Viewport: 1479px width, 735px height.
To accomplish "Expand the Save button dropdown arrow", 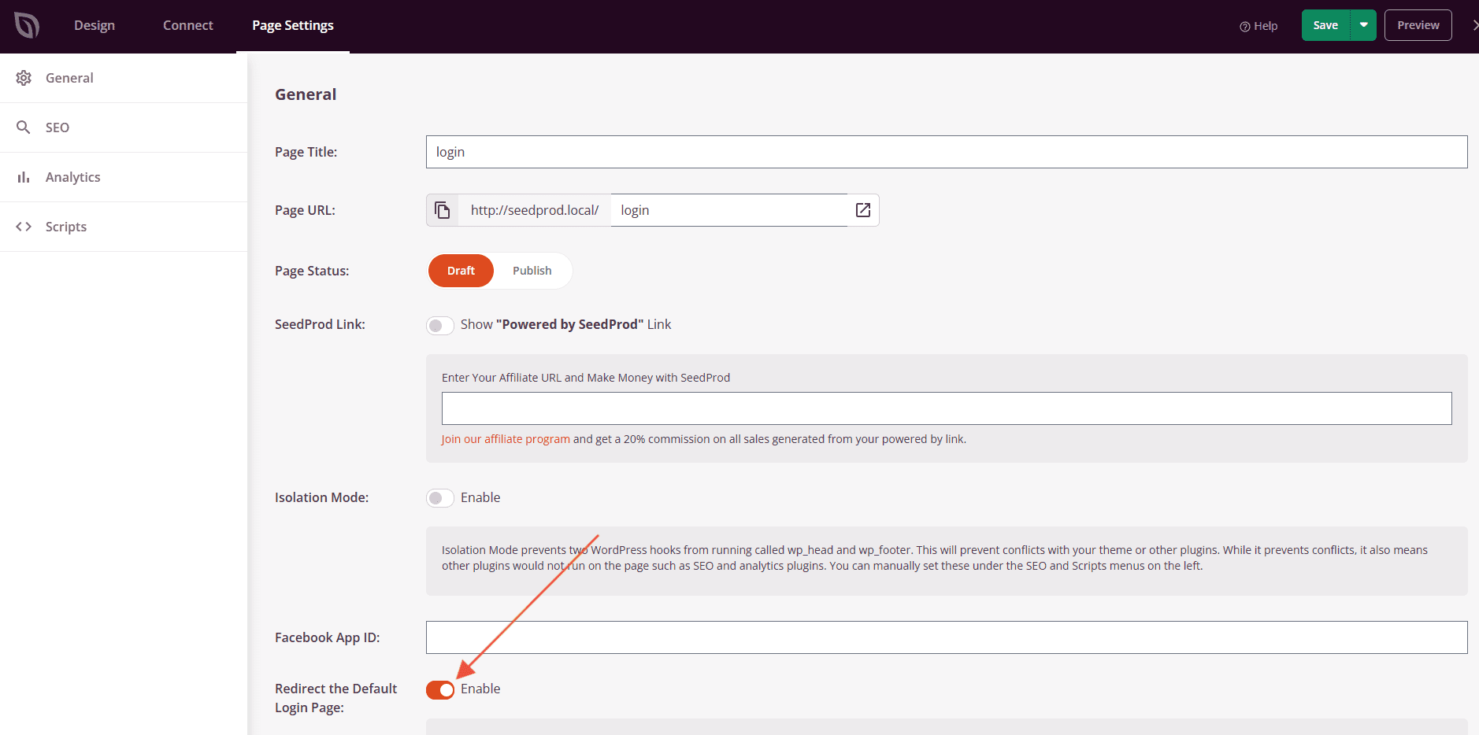I will pos(1363,25).
